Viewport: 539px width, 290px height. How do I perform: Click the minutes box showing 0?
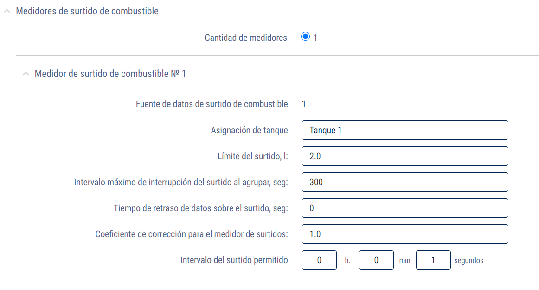coord(376,260)
